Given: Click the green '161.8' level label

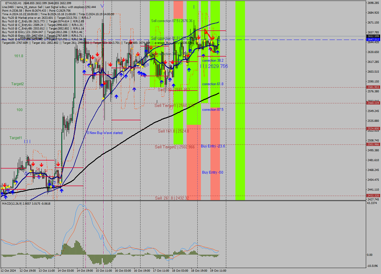Looking at the screenshot, I should 18,56.
